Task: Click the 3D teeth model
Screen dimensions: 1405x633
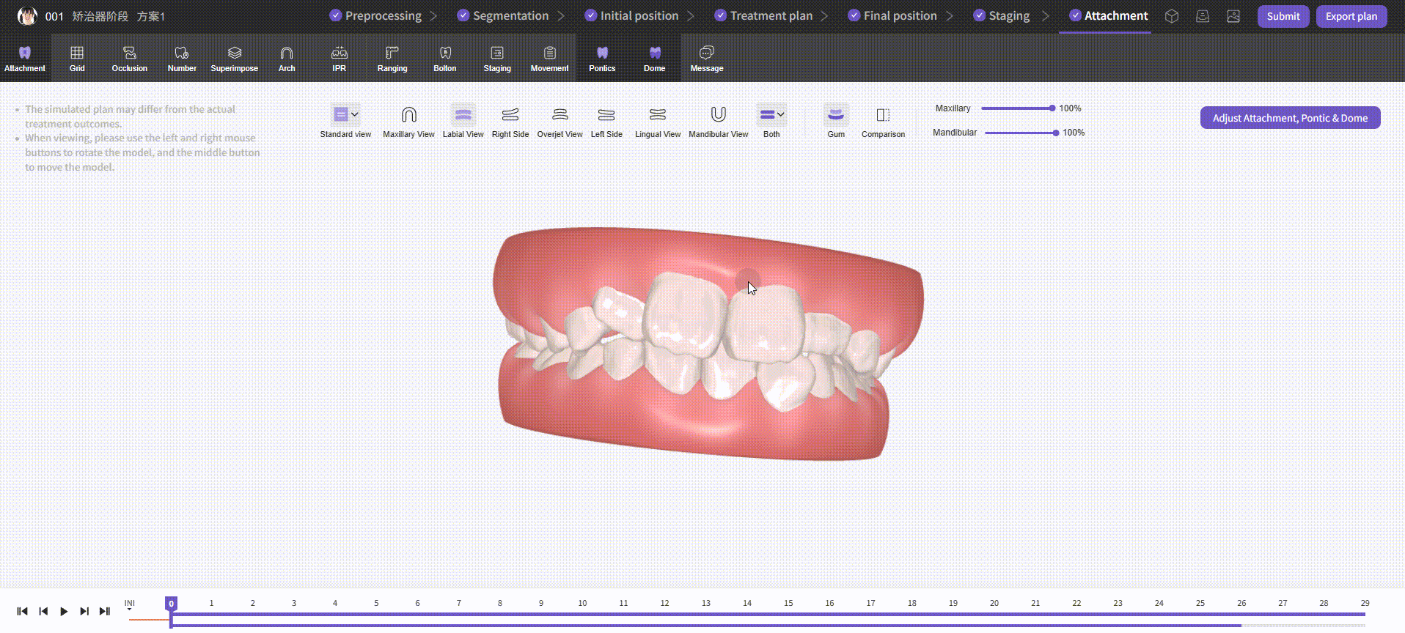Action: tap(708, 344)
